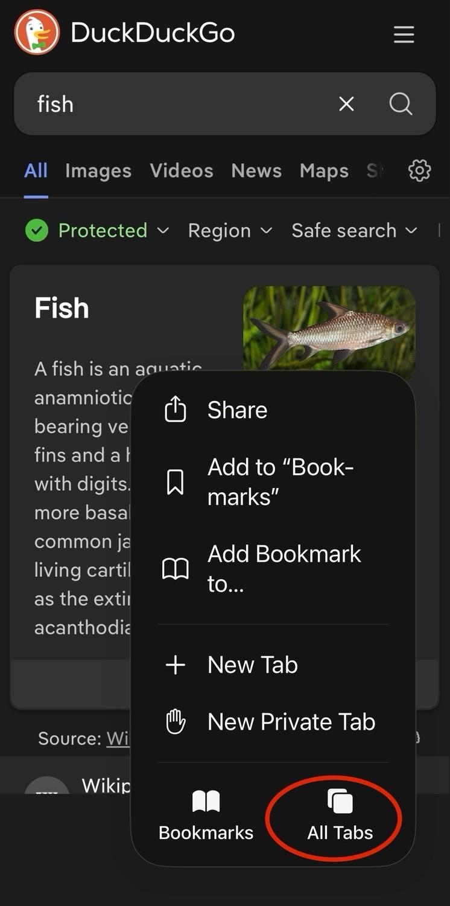Open search settings gear icon
Viewport: 450px width, 906px height.
419,170
